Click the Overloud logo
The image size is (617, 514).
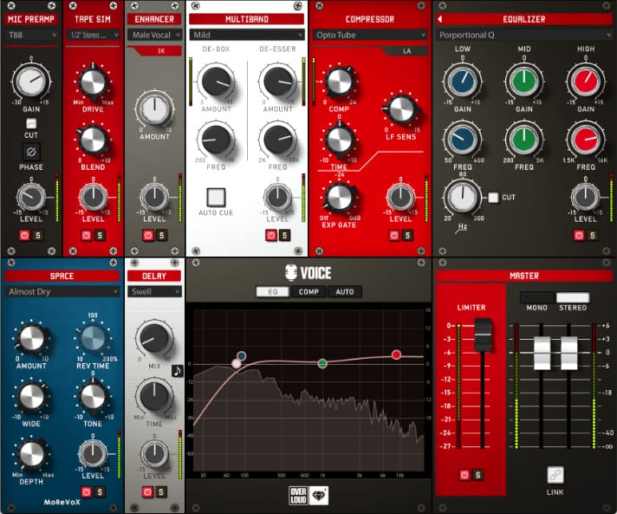point(298,496)
